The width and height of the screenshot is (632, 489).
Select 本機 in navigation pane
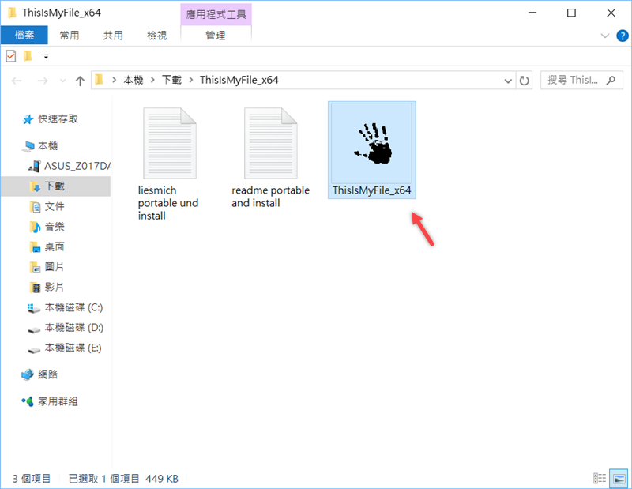tap(48, 145)
